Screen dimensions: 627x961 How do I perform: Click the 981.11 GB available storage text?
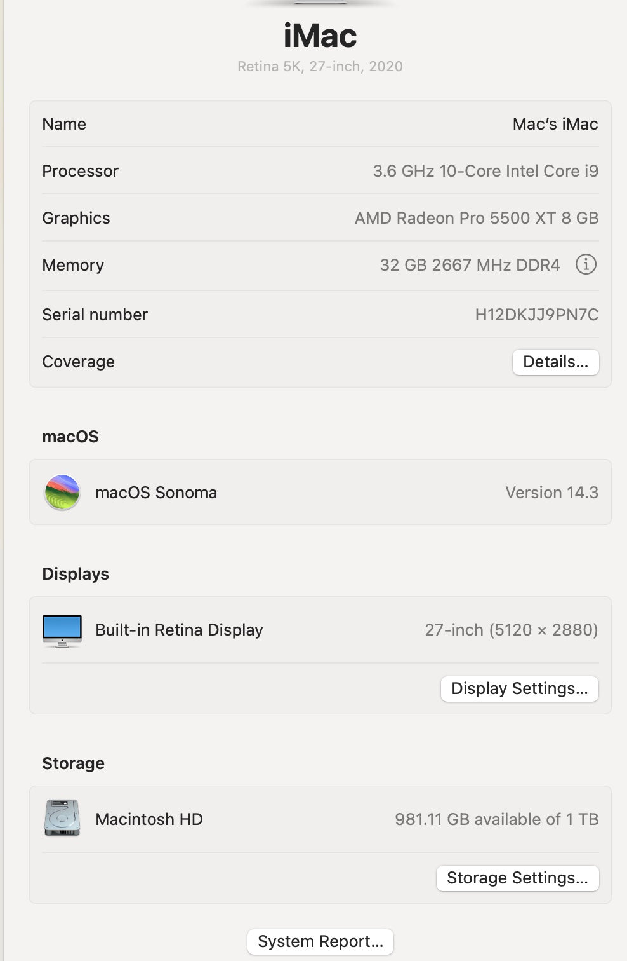pos(496,819)
